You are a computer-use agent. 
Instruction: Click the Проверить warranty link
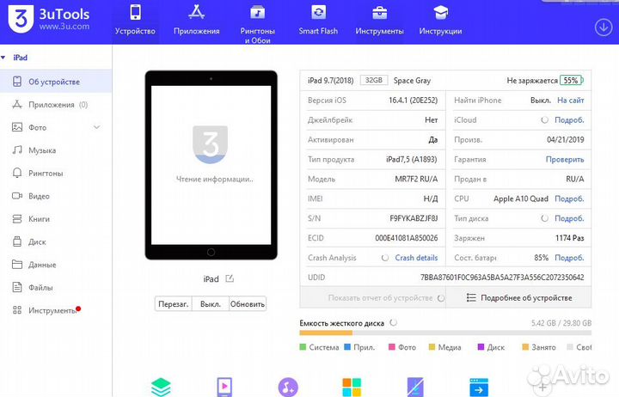coord(565,160)
